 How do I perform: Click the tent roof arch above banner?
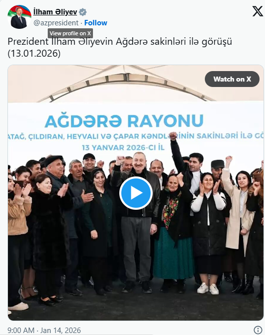coord(126,85)
